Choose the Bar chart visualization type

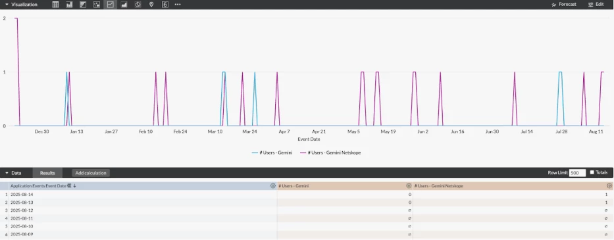point(83,5)
